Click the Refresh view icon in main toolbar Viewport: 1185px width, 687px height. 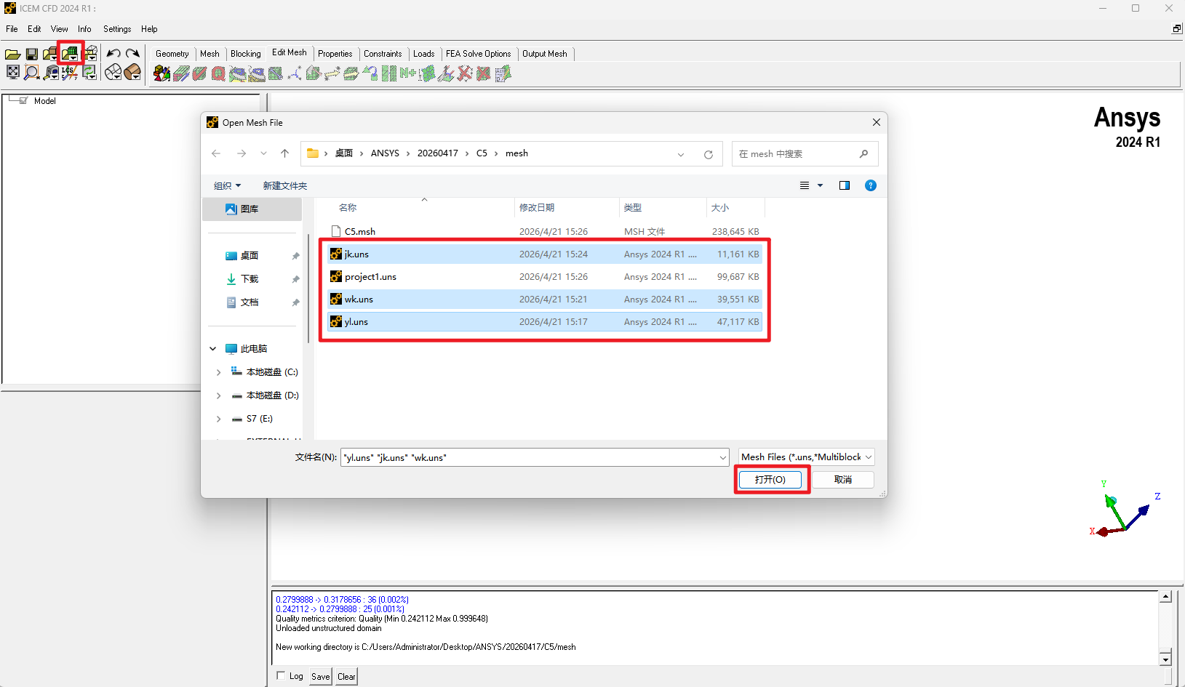click(89, 72)
